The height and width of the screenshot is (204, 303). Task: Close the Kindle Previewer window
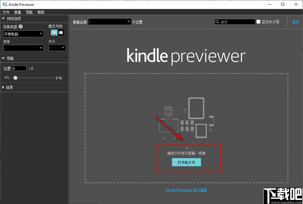[x=296, y=4]
